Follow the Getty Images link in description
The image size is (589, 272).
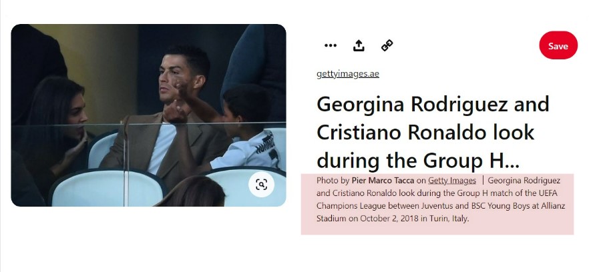pos(452,180)
